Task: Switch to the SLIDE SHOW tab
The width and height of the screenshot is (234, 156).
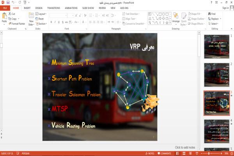Action: (88, 8)
